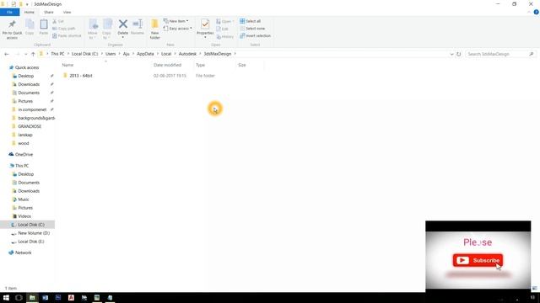The image size is (540, 303).
Task: Click Autodesk in the address path
Action: click(187, 54)
